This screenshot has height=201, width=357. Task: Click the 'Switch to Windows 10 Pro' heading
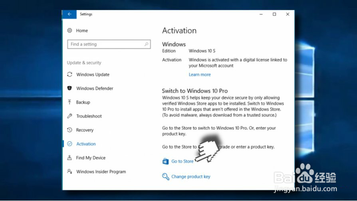(x=194, y=91)
